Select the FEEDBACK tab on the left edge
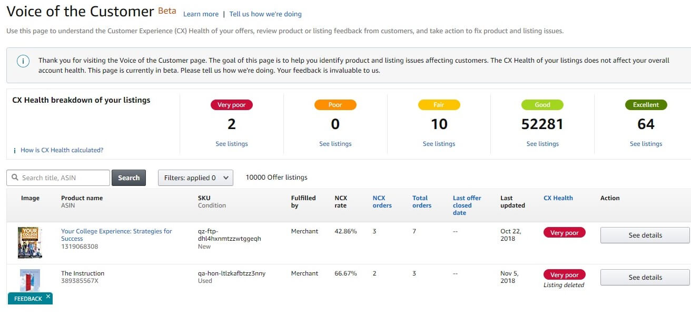 click(26, 298)
